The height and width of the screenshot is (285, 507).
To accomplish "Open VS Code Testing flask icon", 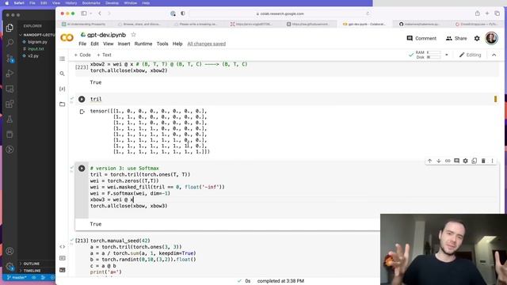I will pos(10,119).
